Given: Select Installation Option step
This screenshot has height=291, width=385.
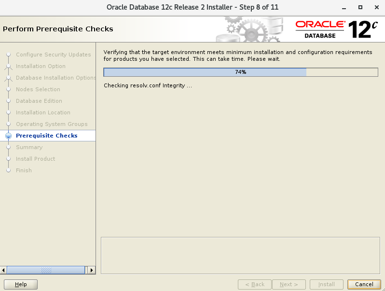Looking at the screenshot, I should [41, 66].
